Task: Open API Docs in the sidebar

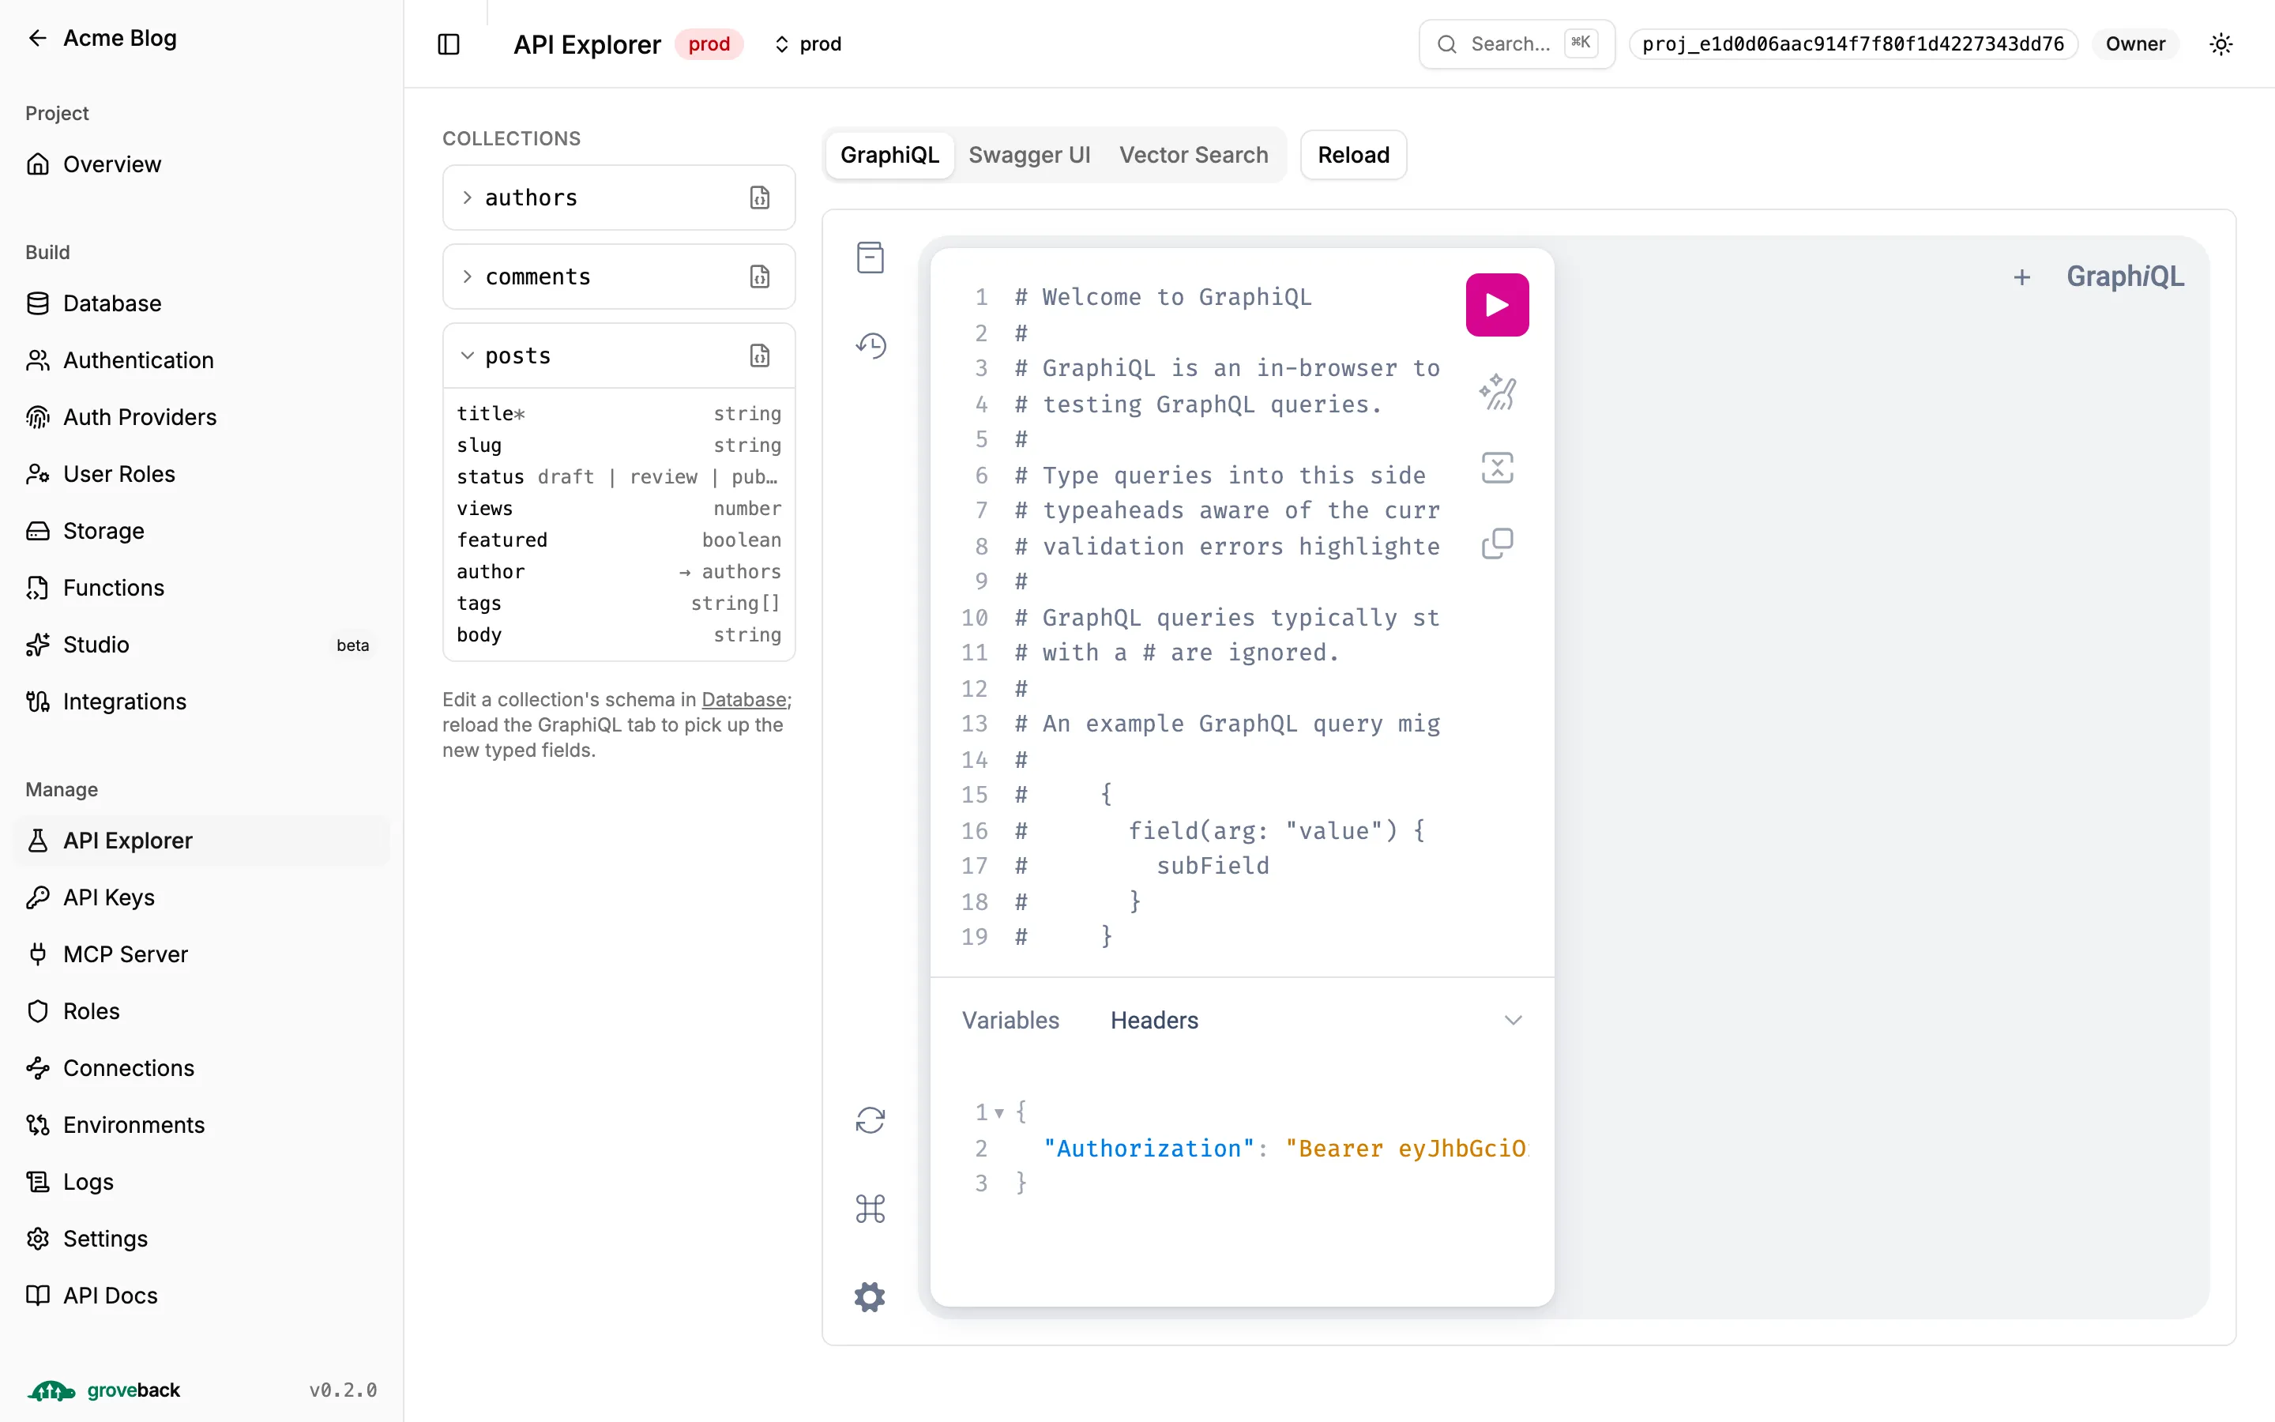Action: [201, 1296]
